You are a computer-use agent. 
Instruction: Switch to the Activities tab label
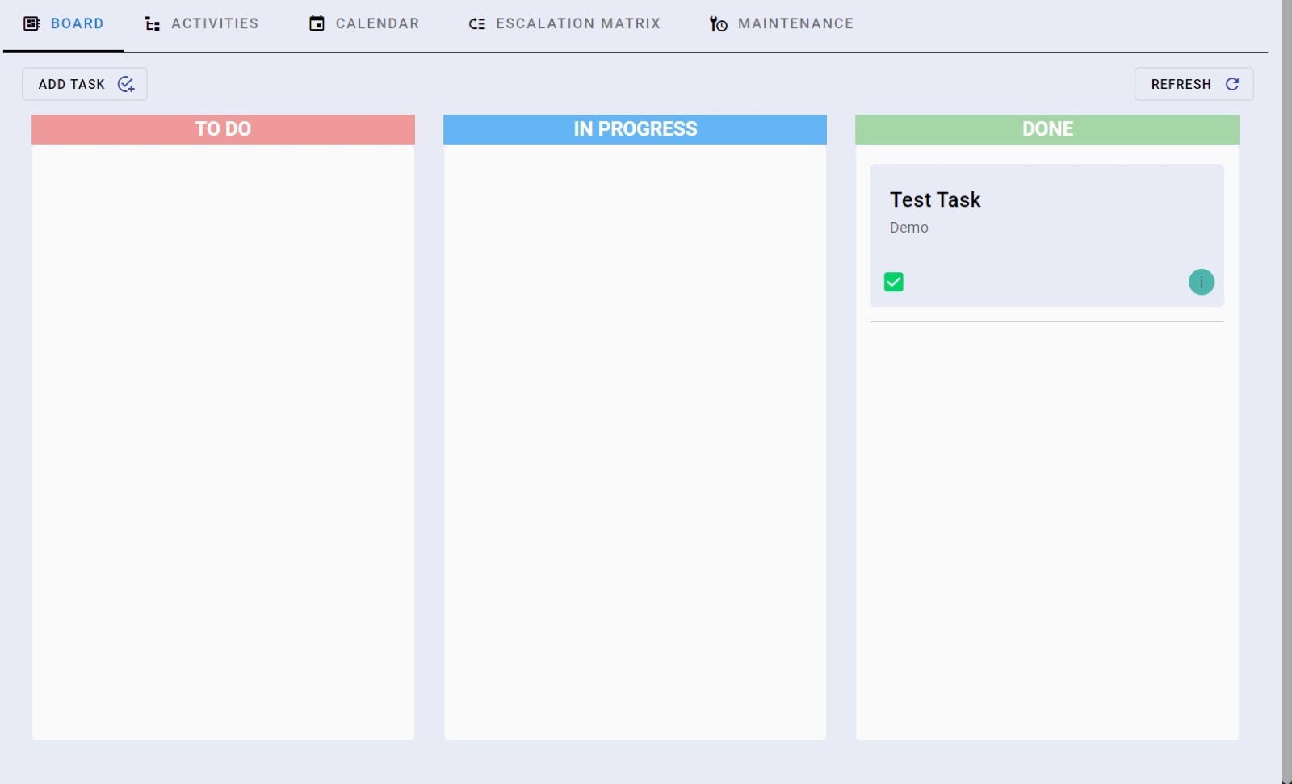(215, 23)
